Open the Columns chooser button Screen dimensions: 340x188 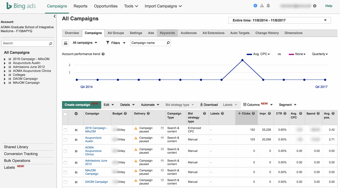258,105
